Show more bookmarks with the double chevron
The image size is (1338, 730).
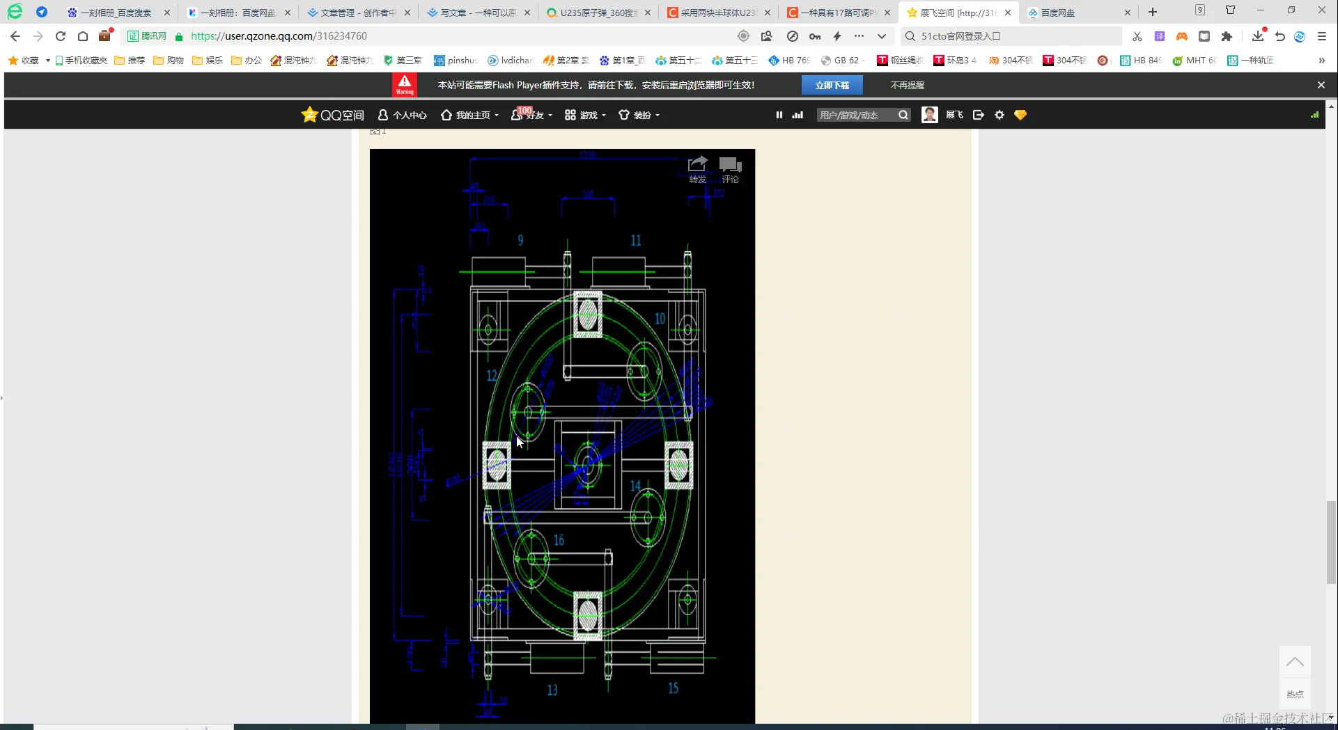1321,61
